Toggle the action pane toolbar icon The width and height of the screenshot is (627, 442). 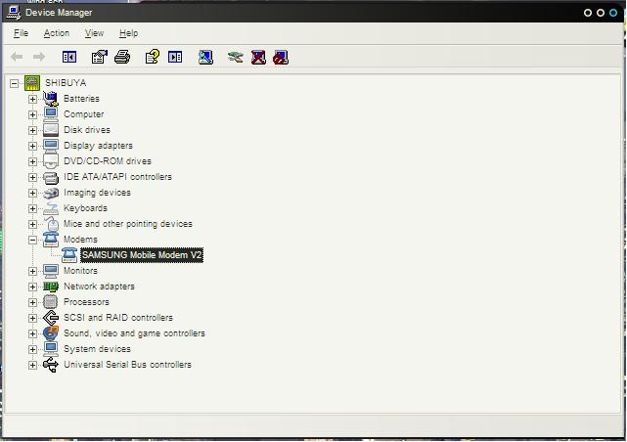pyautogui.click(x=175, y=57)
